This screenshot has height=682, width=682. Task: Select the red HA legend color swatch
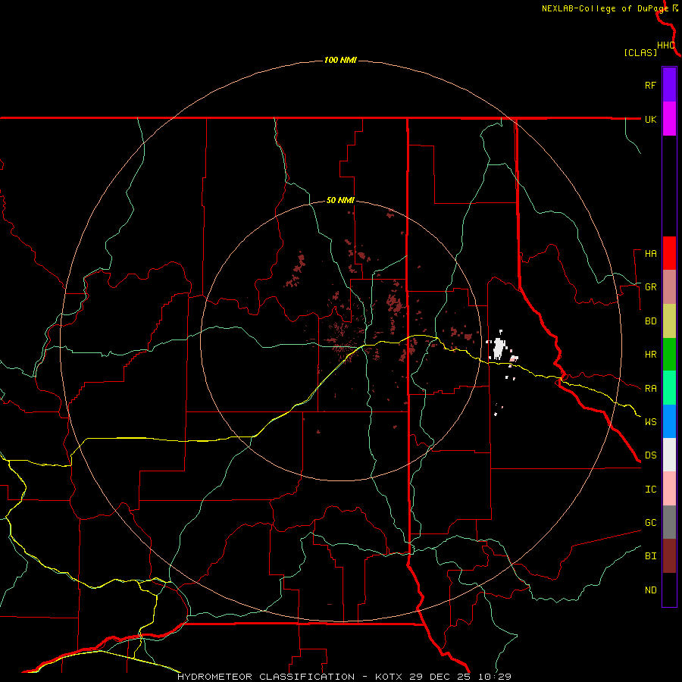[669, 253]
